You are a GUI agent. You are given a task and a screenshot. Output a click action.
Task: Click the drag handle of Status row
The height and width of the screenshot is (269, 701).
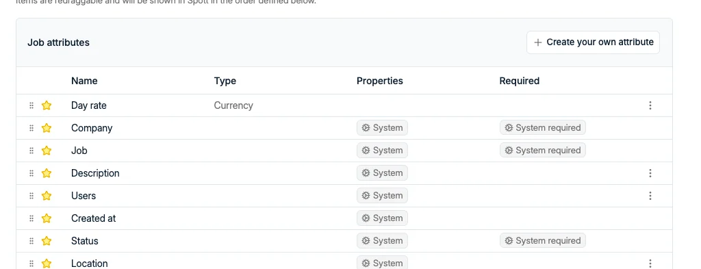(x=31, y=241)
